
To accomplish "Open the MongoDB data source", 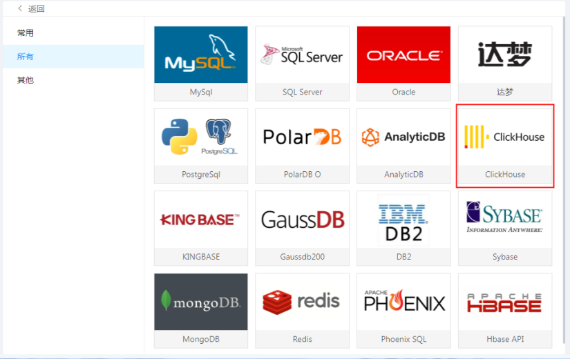I will (x=200, y=302).
